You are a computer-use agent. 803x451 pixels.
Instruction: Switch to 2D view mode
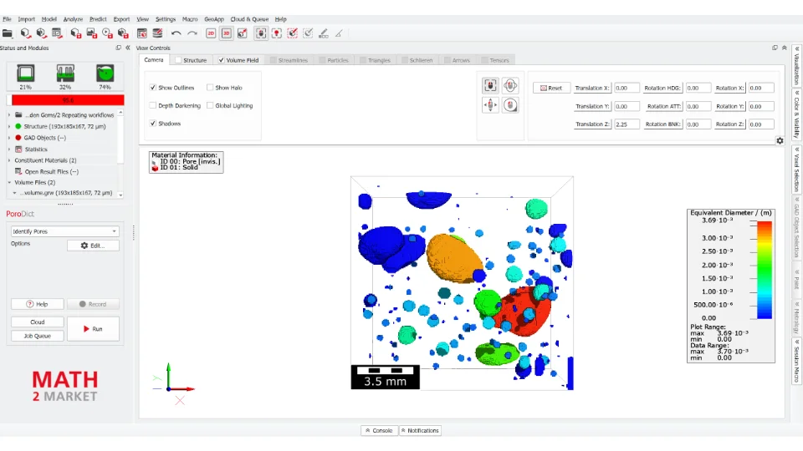click(211, 33)
